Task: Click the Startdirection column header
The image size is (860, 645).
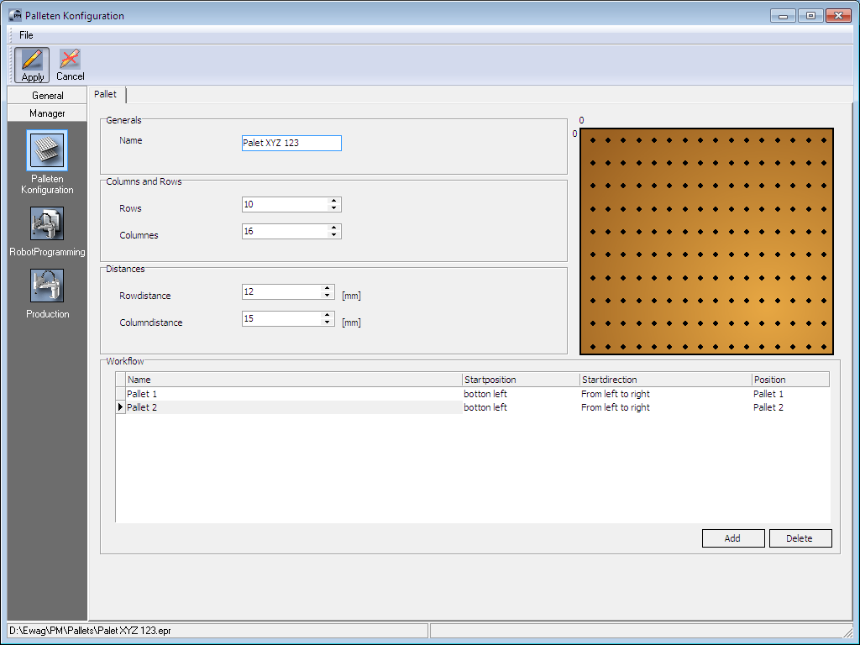Action: (x=666, y=380)
